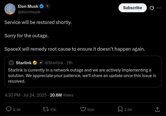Screen dimensions: 166x116
Task: Click the blue verified badge beside Elon Musk
Action: coord(41,6)
